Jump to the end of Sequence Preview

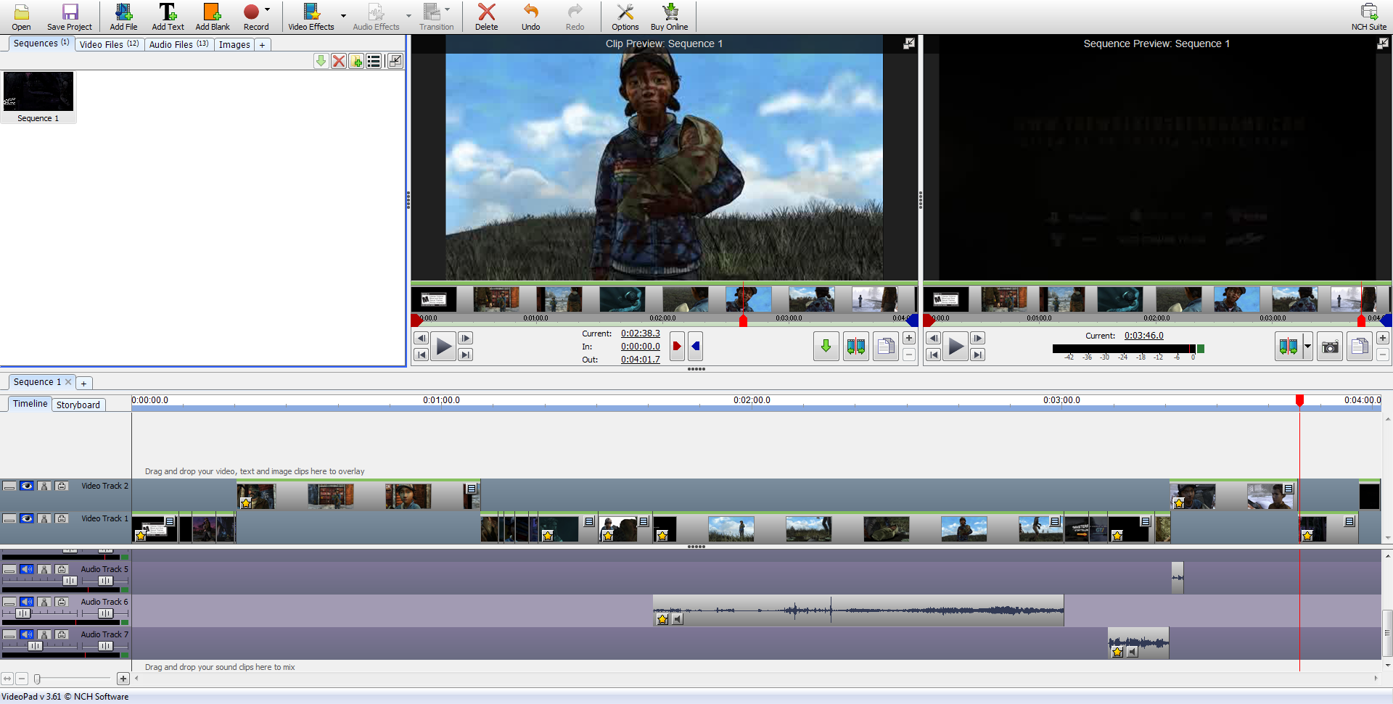[978, 355]
